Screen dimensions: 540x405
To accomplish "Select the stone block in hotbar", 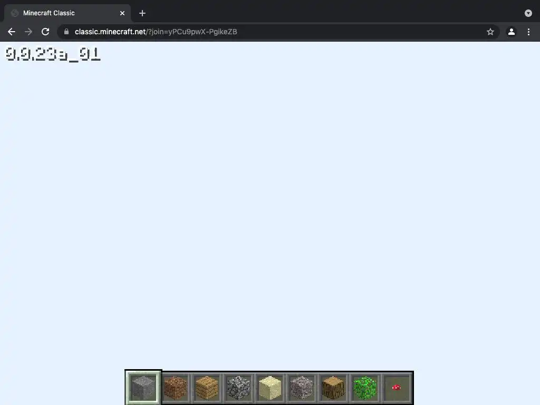I will (x=143, y=388).
